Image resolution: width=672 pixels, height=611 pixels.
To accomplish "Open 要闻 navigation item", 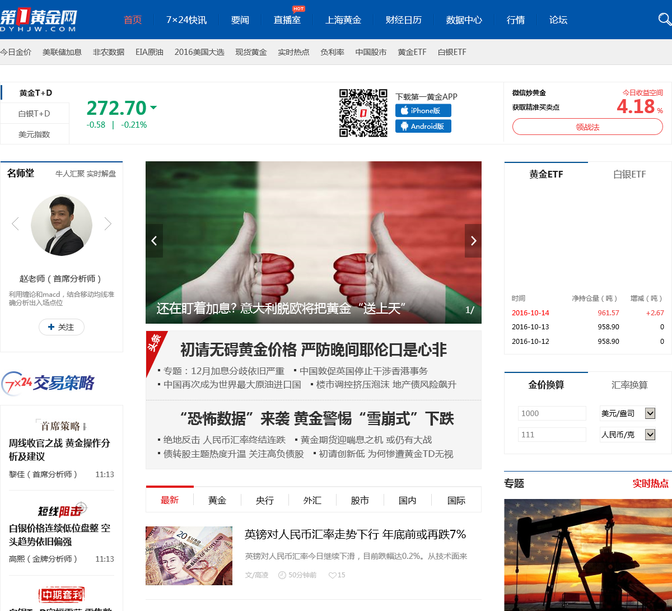I will [240, 20].
